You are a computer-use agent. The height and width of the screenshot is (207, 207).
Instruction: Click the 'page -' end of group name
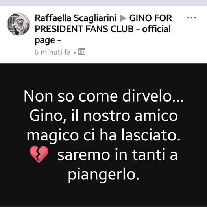click(48, 40)
